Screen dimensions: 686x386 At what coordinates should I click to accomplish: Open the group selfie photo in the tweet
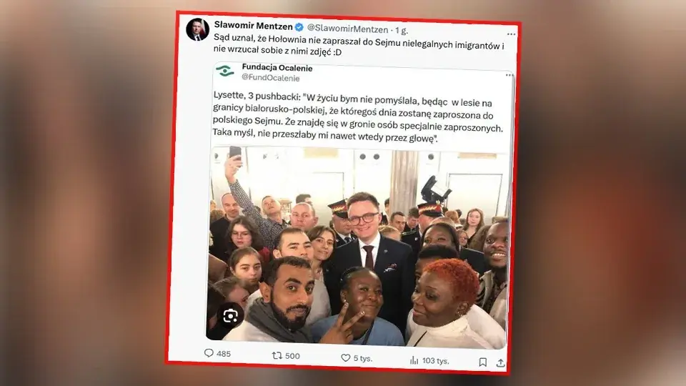[x=357, y=247]
